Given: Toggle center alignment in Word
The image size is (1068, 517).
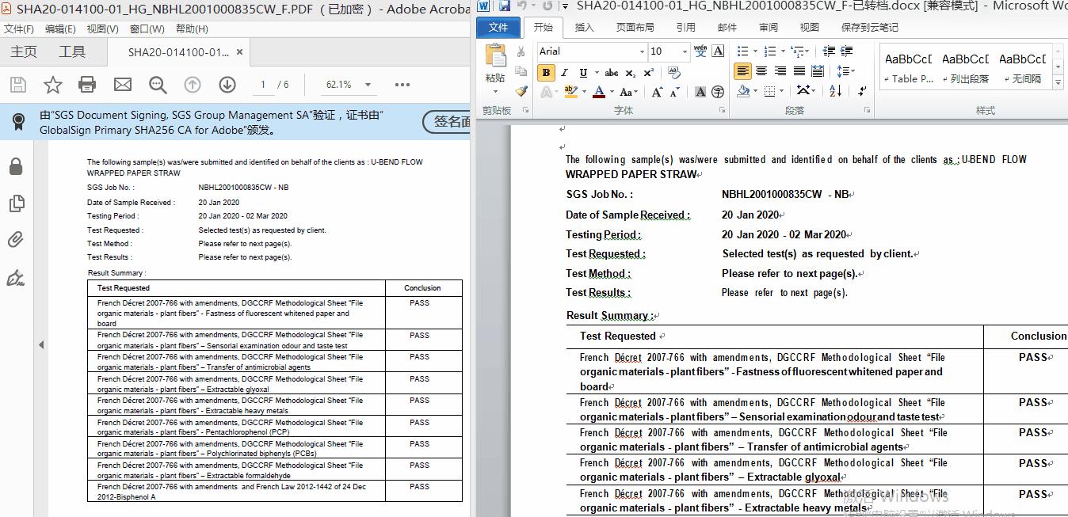Looking at the screenshot, I should 761,71.
